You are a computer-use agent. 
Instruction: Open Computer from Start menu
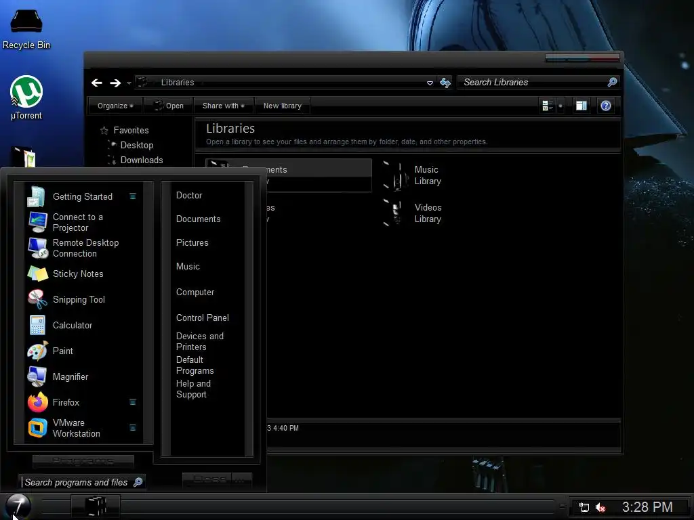[195, 292]
